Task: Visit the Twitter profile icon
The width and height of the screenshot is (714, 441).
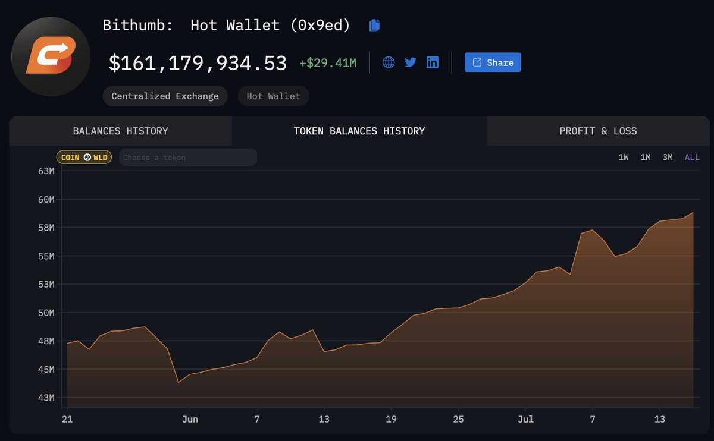Action: 410,62
